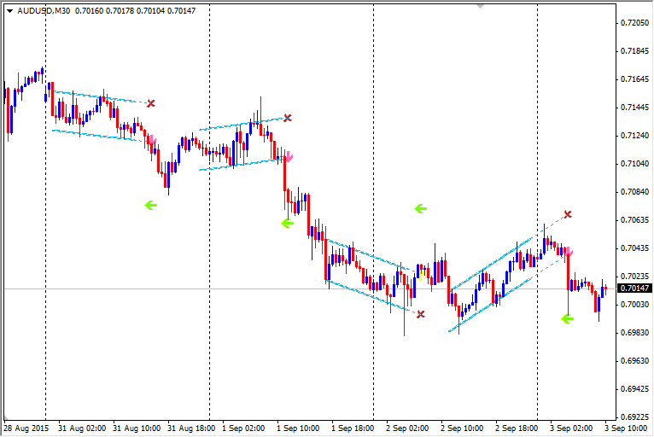This screenshot has width=654, height=437.
Task: Select the red X marker atop the 3 Sep rising channel
Action: click(567, 214)
